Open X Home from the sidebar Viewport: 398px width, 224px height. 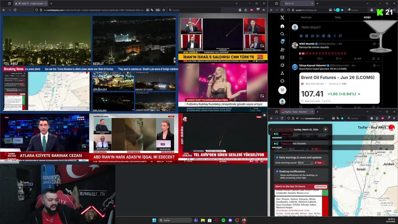pyautogui.click(x=282, y=26)
